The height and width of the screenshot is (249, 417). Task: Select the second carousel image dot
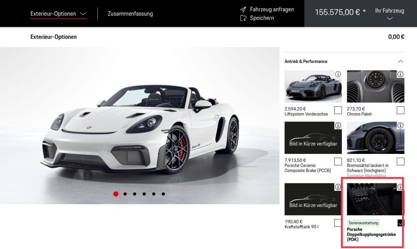125,194
